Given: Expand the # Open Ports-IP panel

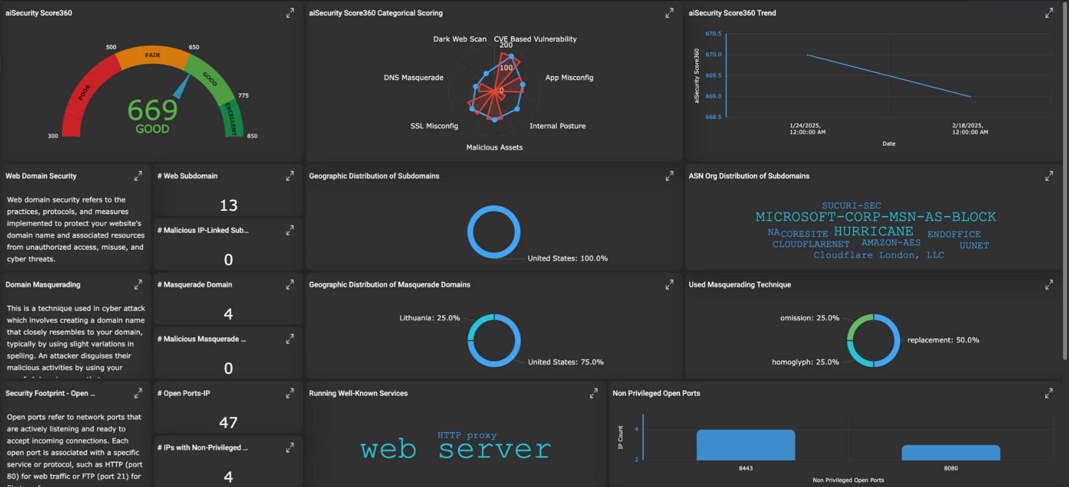Looking at the screenshot, I should point(290,393).
